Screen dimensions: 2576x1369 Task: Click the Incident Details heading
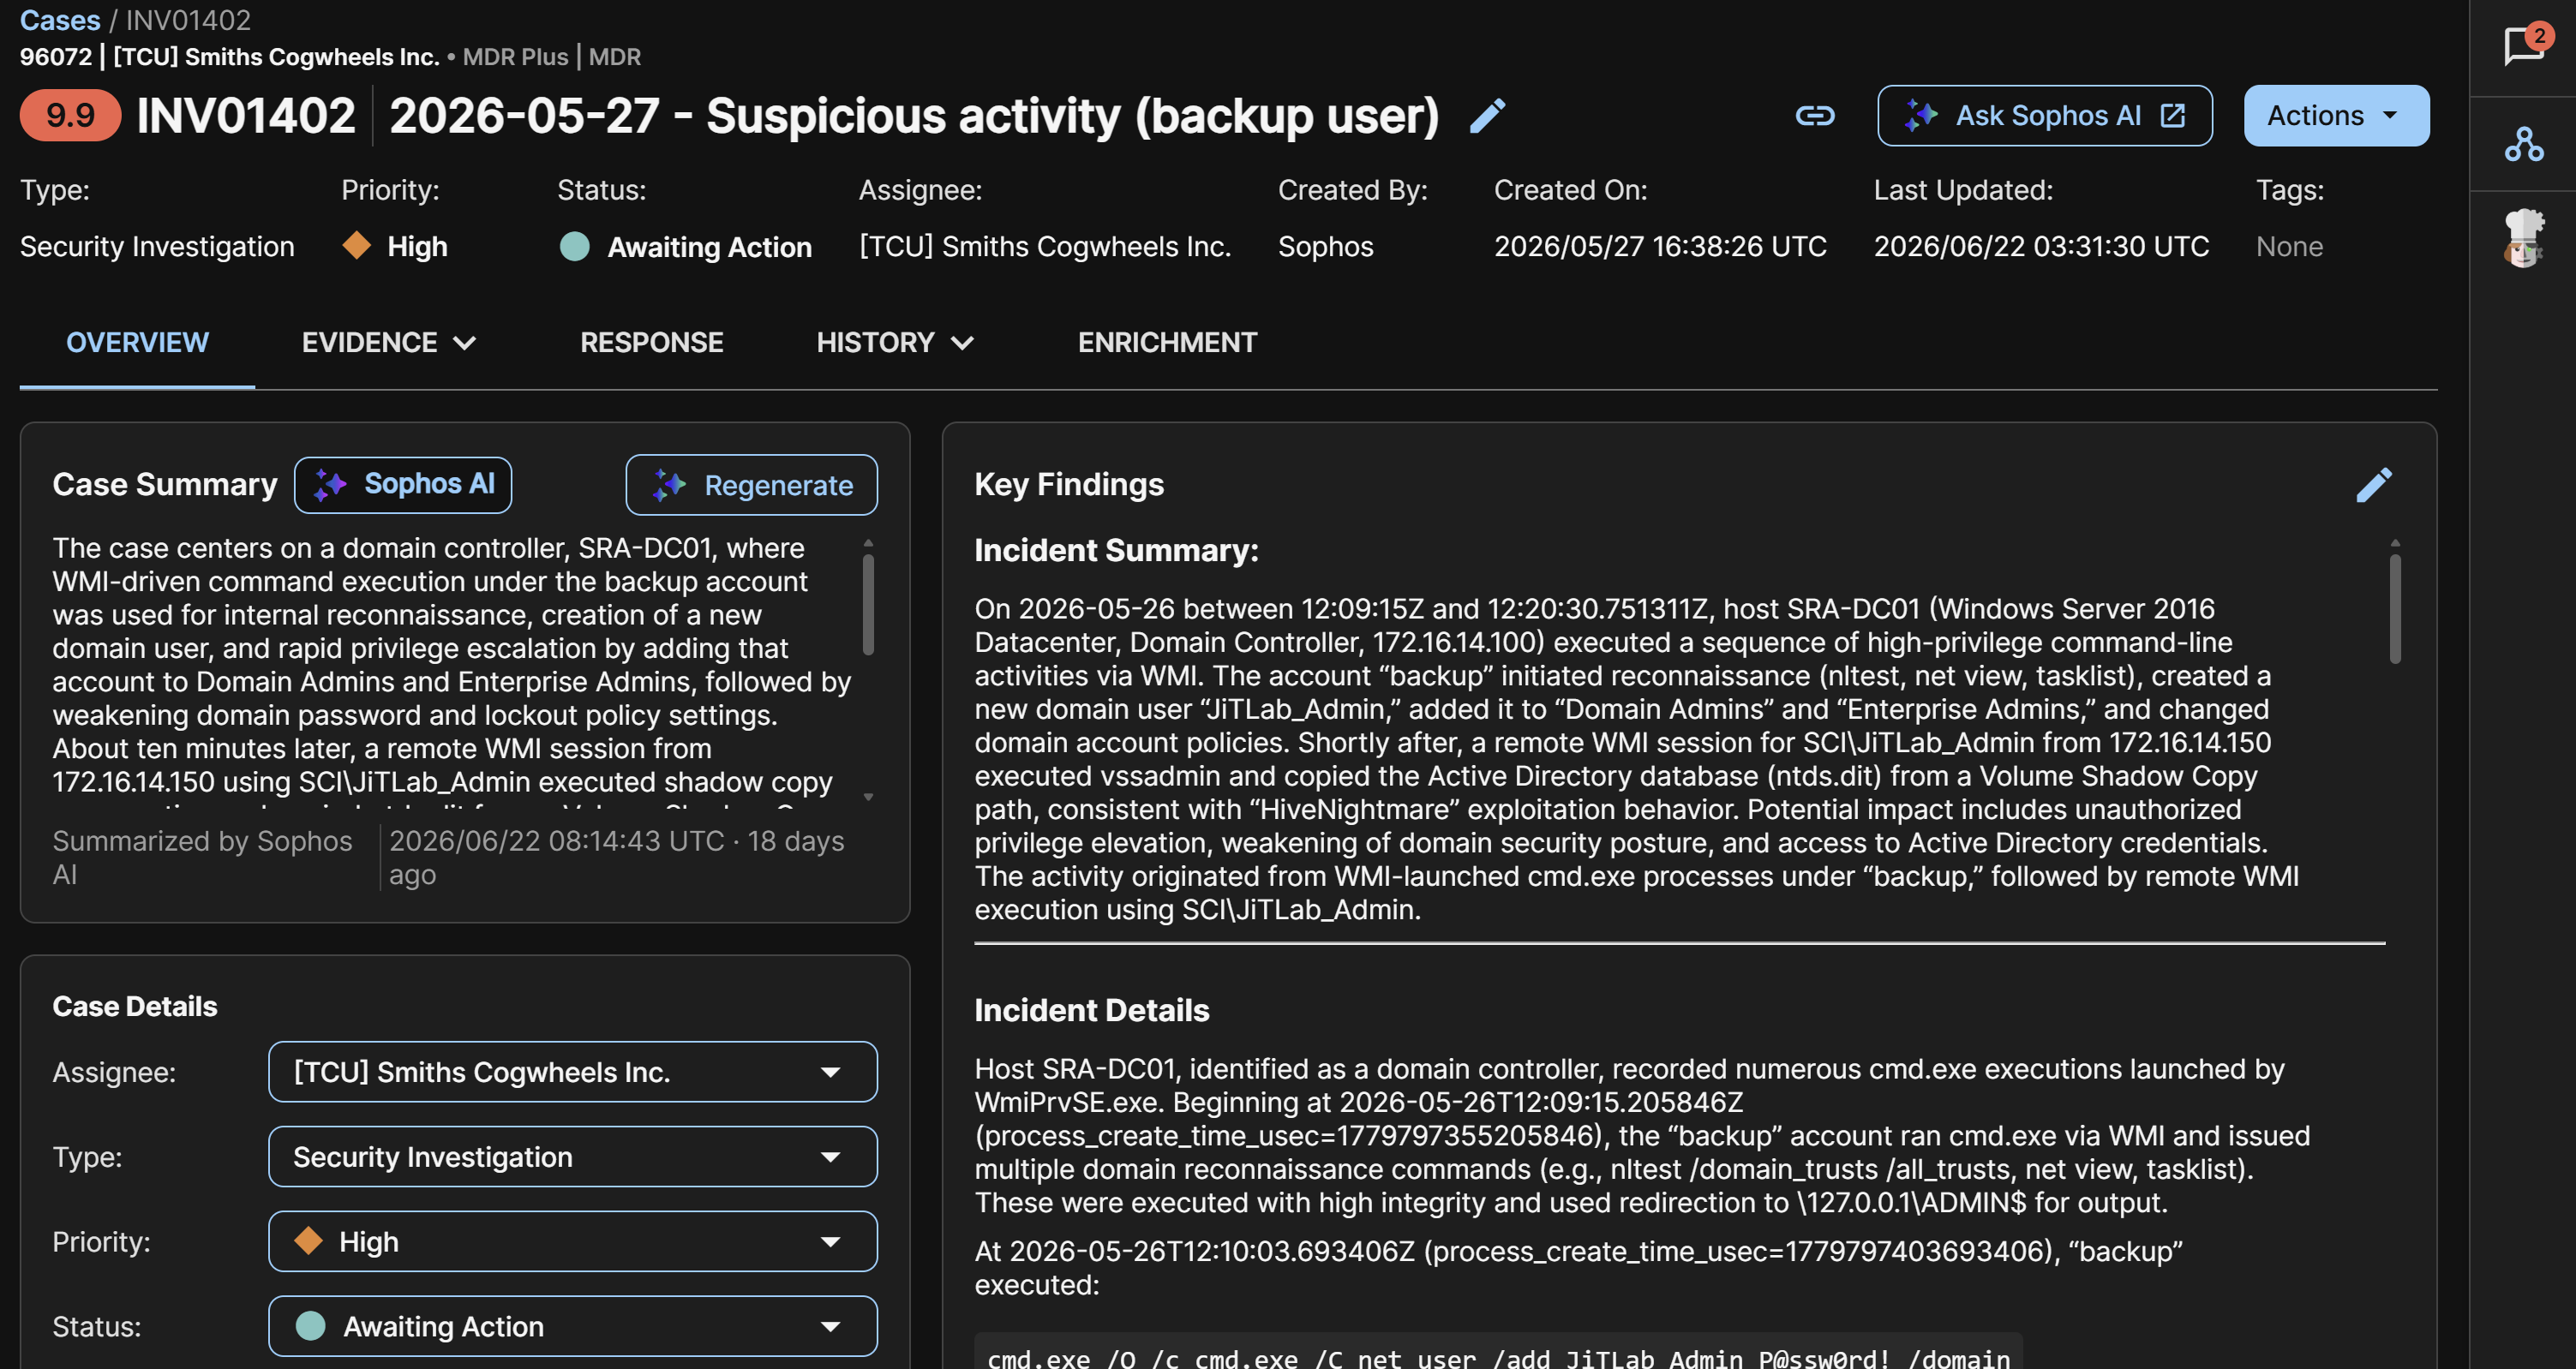point(1092,1010)
